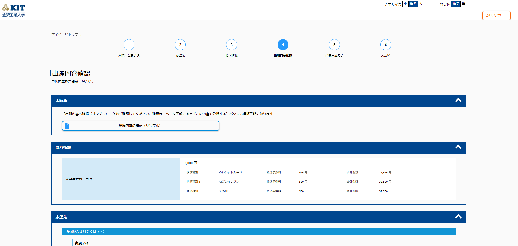Viewport: 518px width, 246px height.
Task: Click the 32,550 円 total in セブンイレブン row
Action: point(385,182)
